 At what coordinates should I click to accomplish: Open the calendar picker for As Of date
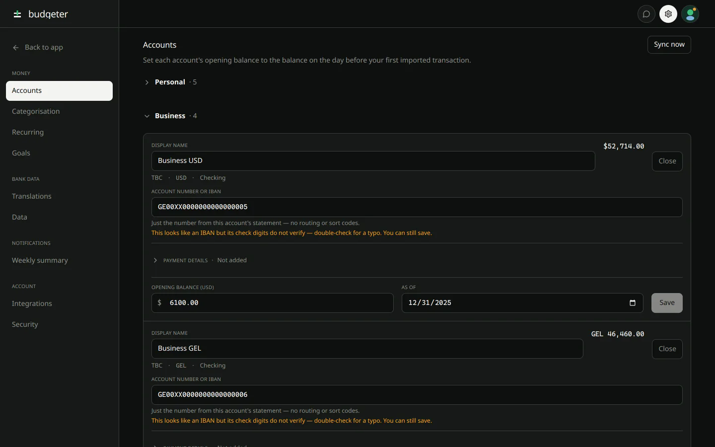tap(633, 303)
